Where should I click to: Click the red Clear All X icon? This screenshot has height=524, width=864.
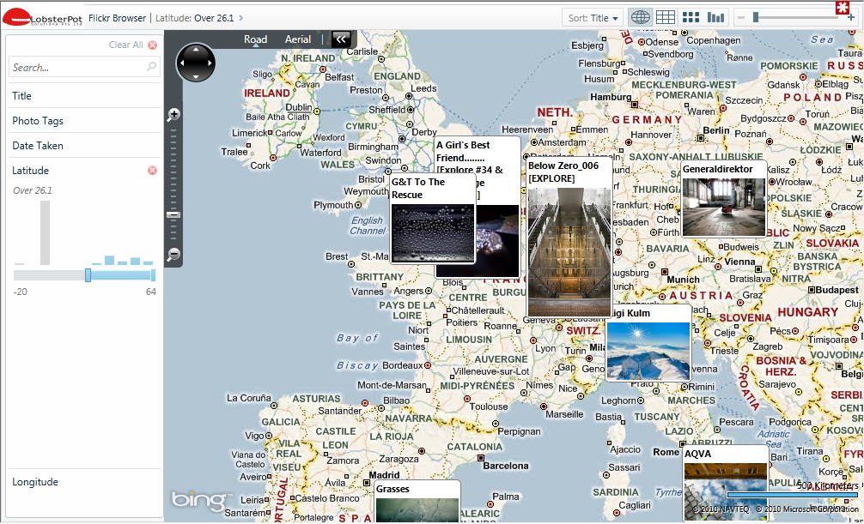pyautogui.click(x=153, y=45)
